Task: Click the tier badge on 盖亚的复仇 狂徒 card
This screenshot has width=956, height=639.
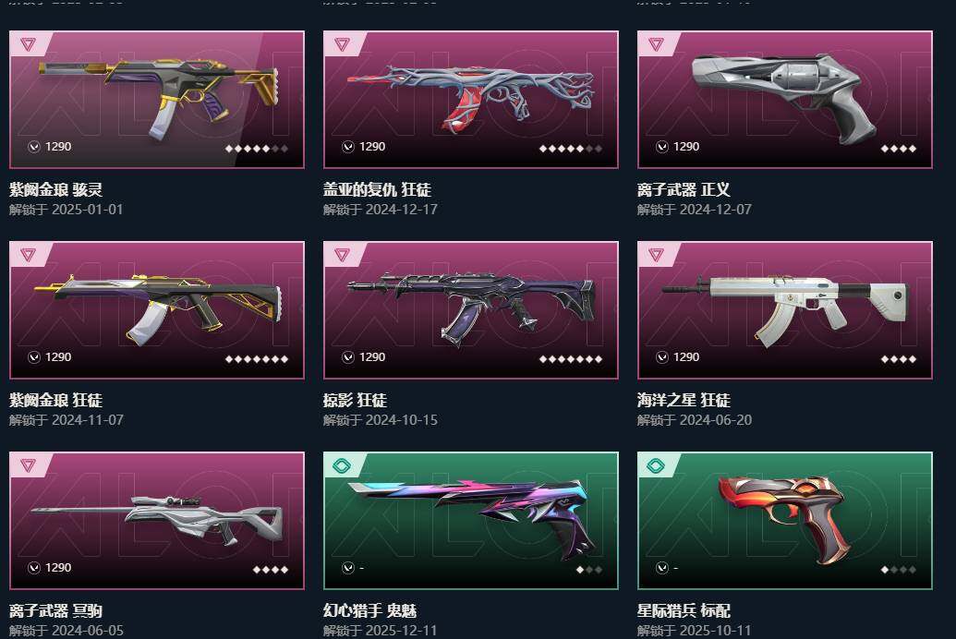Action: coord(342,44)
